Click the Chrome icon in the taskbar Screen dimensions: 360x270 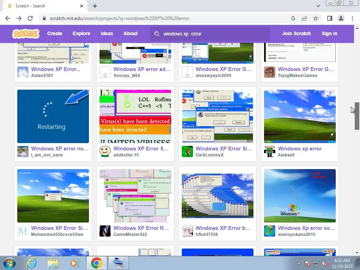[96, 263]
